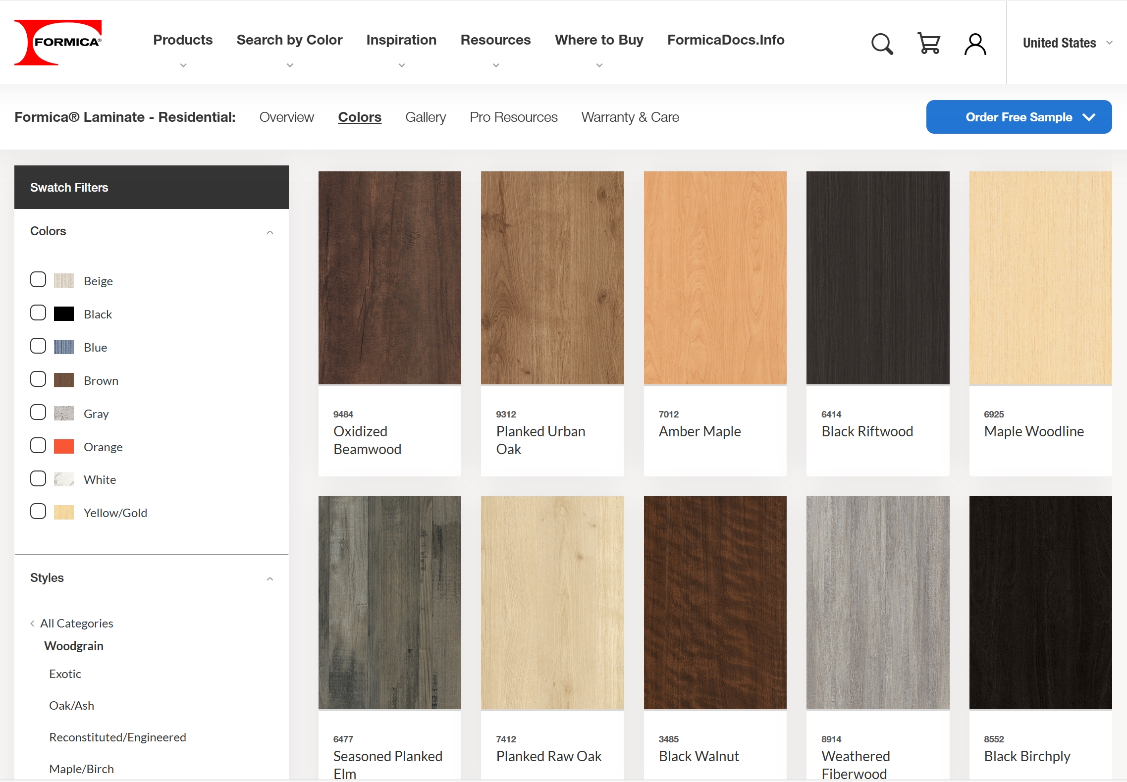Image resolution: width=1127 pixels, height=782 pixels.
Task: Open the search magnifier icon
Action: pyautogui.click(x=882, y=44)
